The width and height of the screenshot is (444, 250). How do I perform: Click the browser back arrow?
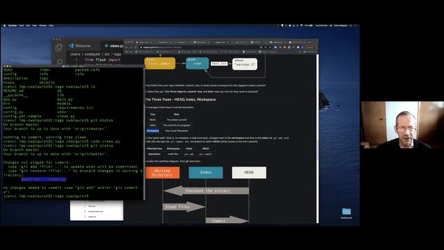point(127,47)
